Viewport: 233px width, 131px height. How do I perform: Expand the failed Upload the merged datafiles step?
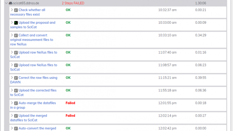click(12, 116)
